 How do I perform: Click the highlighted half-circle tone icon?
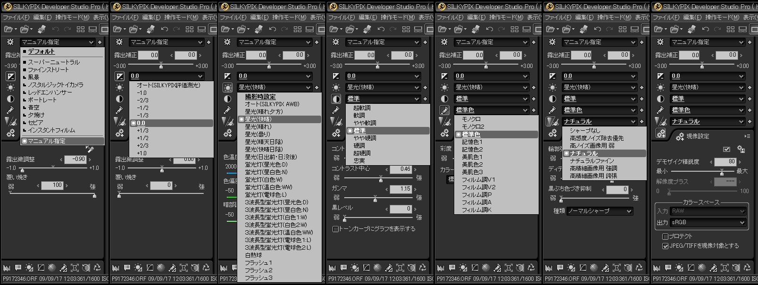pyautogui.click(x=336, y=99)
